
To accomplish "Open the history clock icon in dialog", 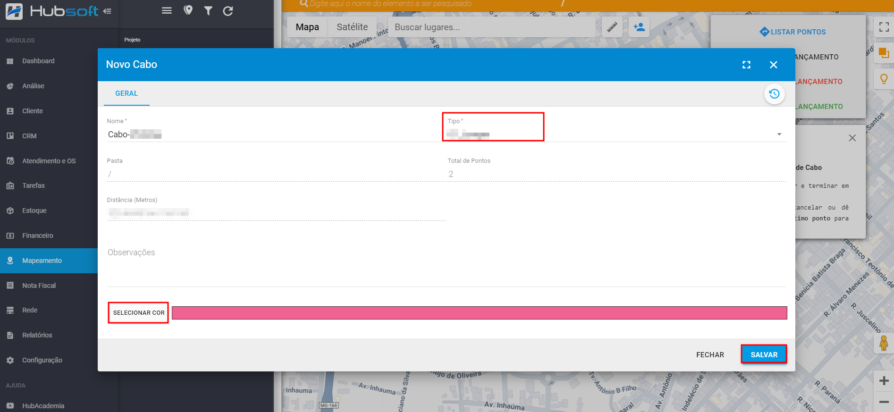I will [x=774, y=93].
